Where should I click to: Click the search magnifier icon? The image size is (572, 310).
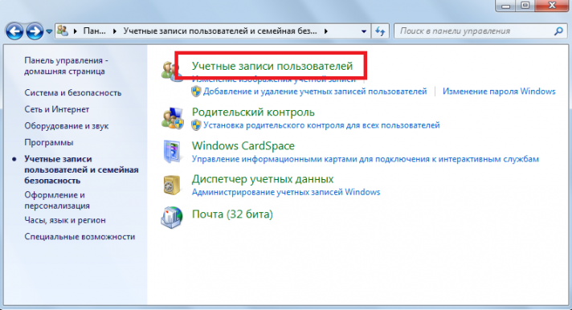558,31
